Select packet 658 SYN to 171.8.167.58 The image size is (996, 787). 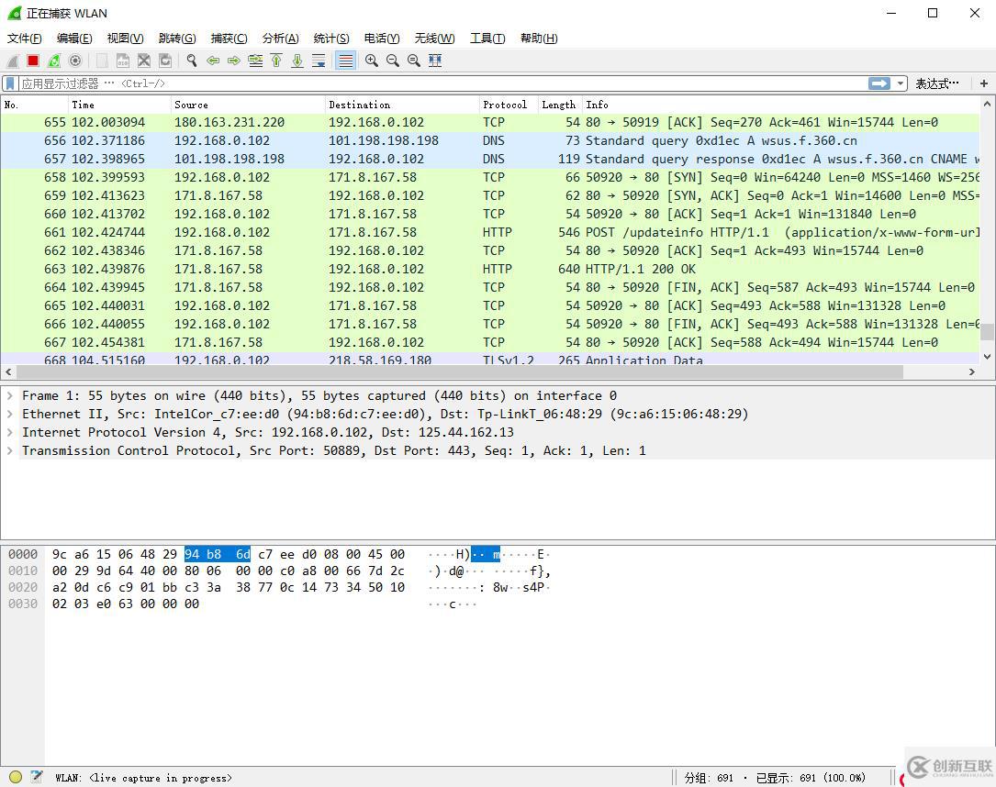point(490,178)
